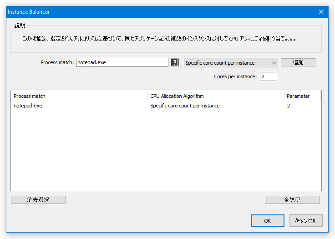
Task: Click the Process match column header
Action: [x=79, y=96]
